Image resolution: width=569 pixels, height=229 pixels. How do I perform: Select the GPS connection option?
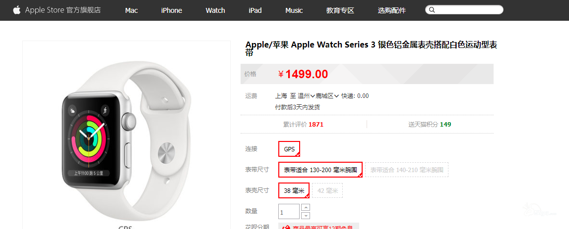[x=289, y=149]
